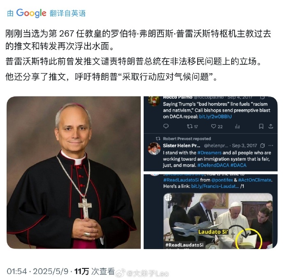Open the three-dot menu on Sister Helen tweet
Image resolution: width=284 pixels, height=280 pixels.
[271, 146]
